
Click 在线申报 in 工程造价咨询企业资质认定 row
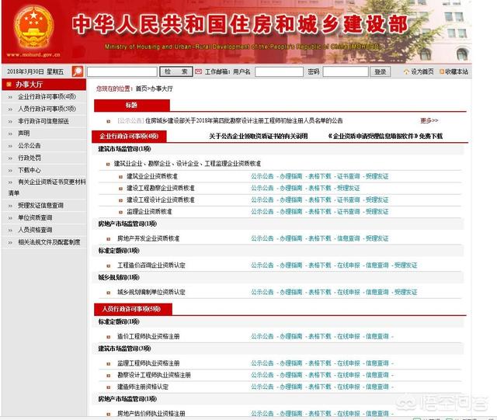click(349, 266)
